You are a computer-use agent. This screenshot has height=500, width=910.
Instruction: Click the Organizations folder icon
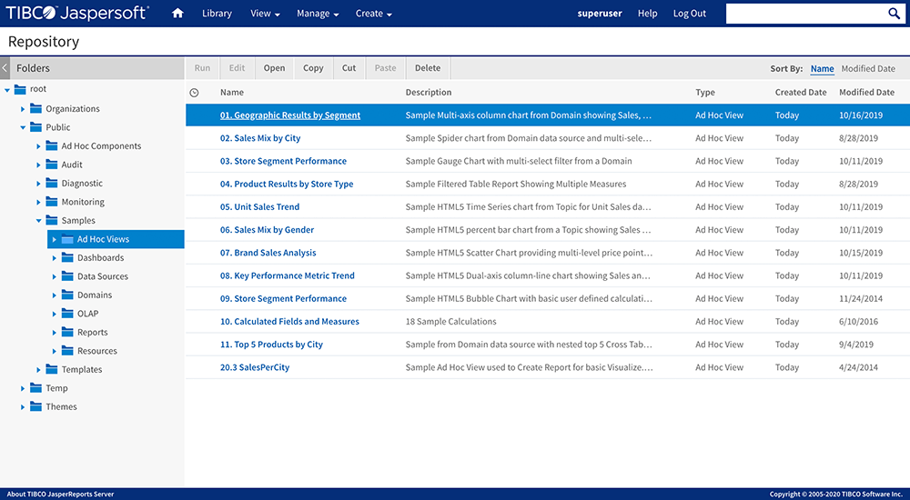(36, 108)
